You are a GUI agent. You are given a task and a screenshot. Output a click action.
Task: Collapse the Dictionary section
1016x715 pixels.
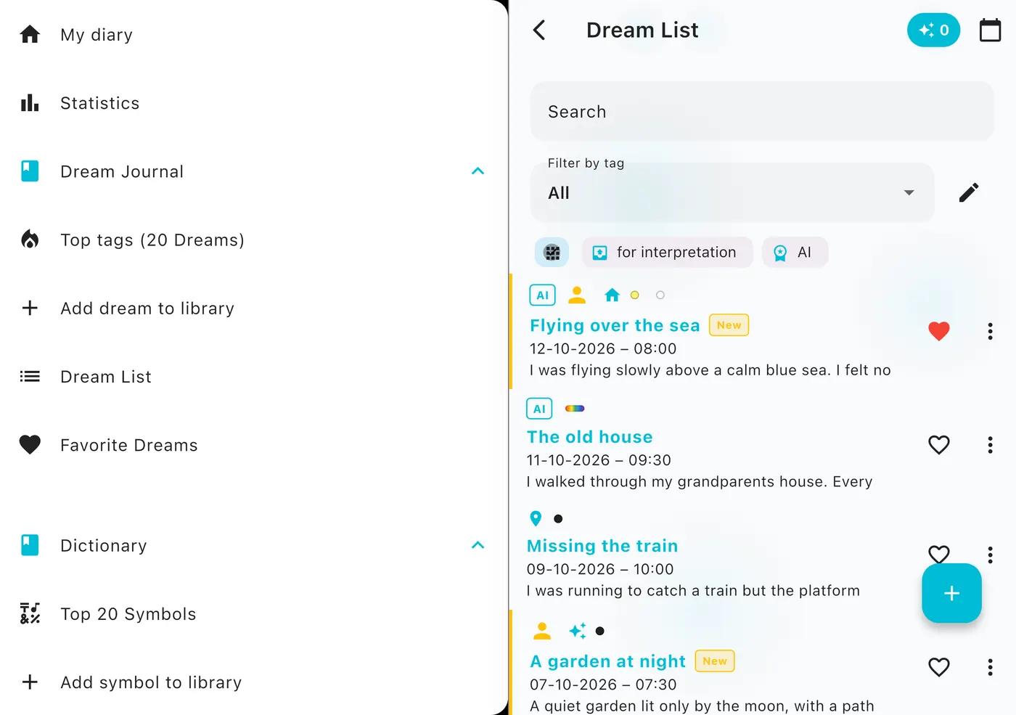click(478, 545)
